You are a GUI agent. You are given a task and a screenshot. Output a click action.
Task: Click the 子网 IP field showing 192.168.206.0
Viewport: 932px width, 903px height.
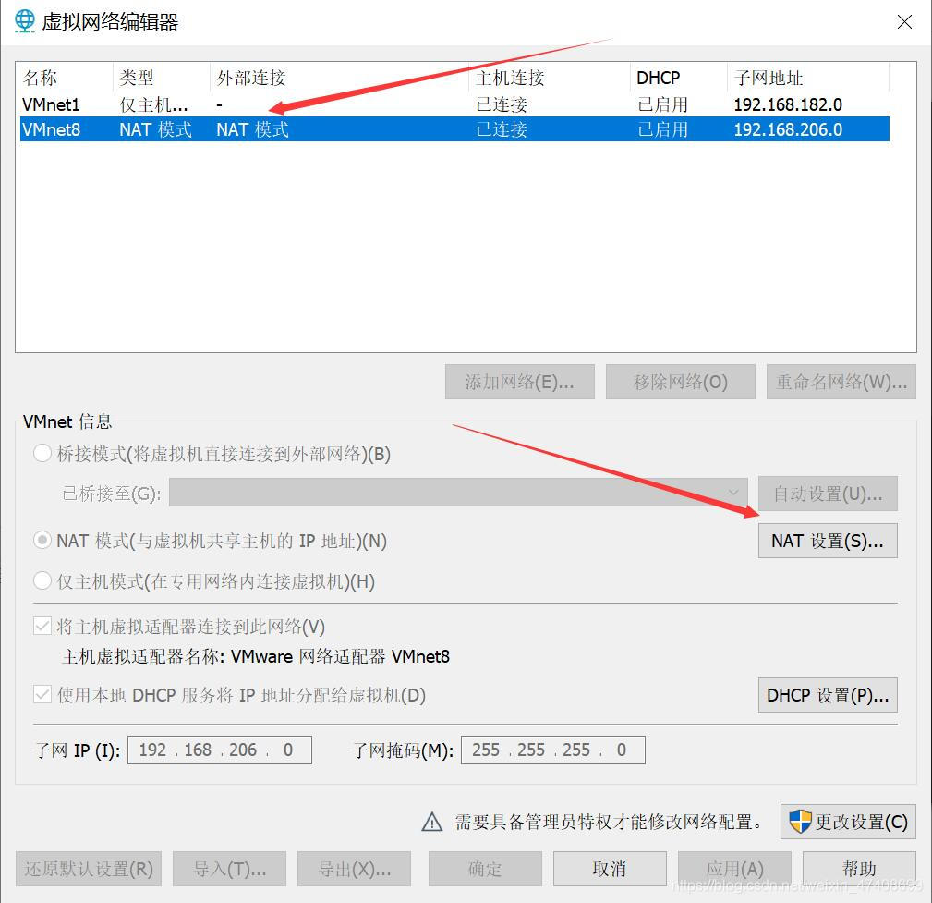coord(219,750)
